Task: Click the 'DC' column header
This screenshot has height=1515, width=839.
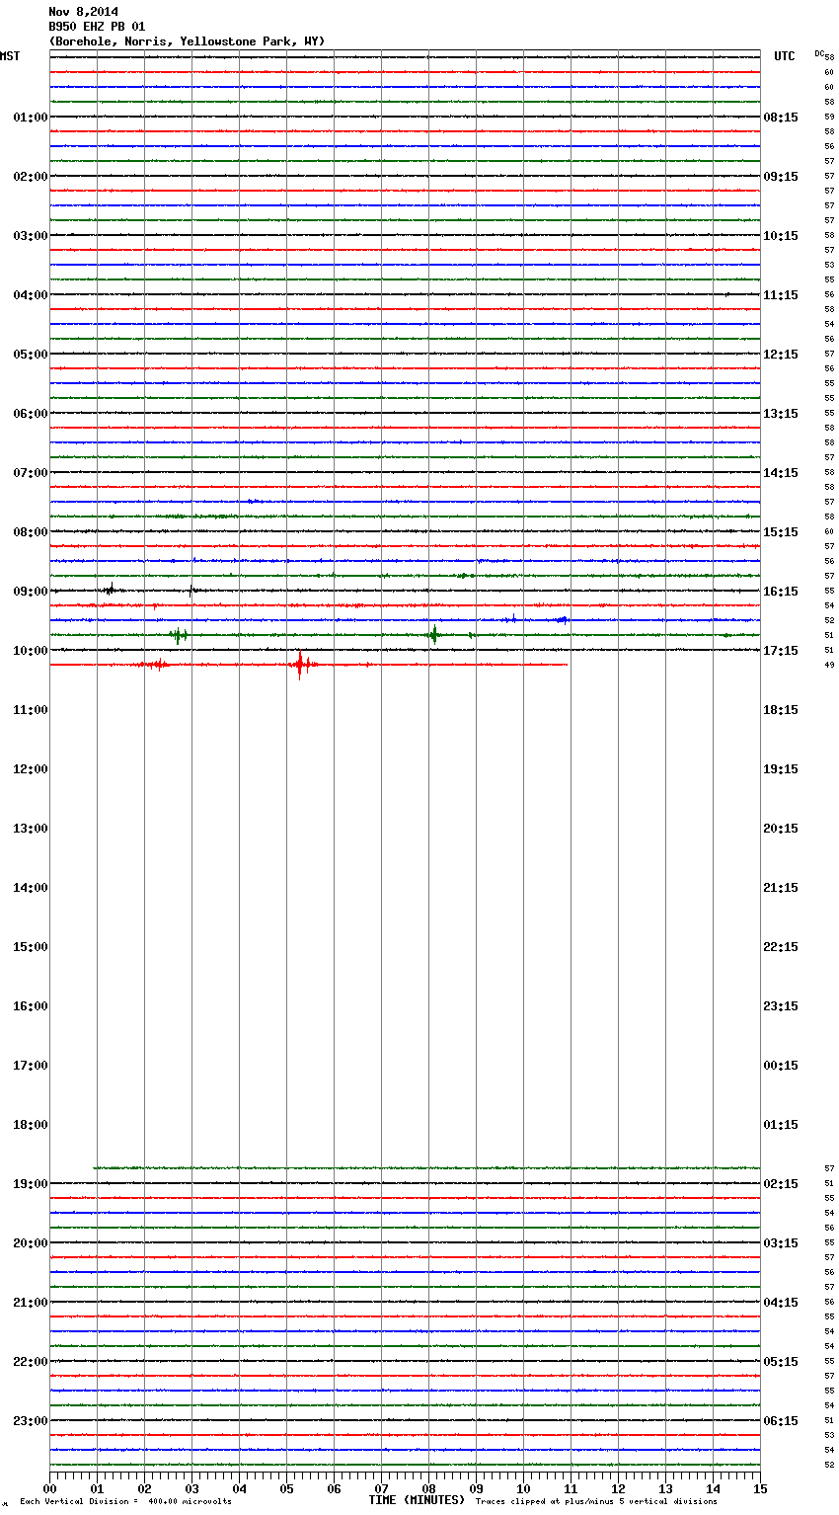Action: tap(819, 53)
